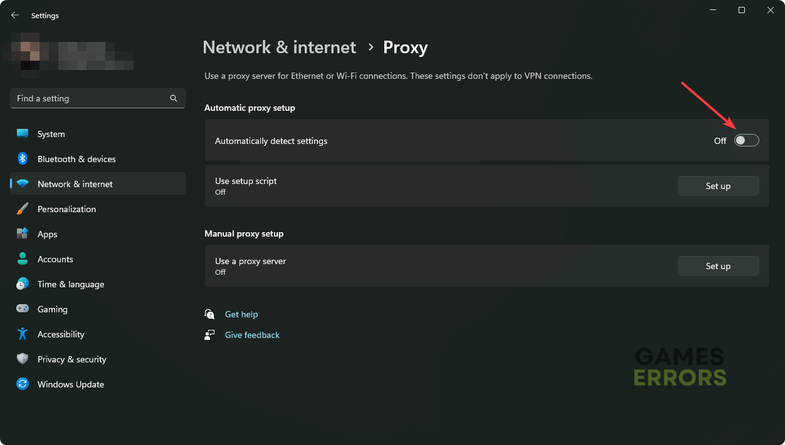Image resolution: width=785 pixels, height=445 pixels.
Task: Set up the proxy setup script
Action: 718,186
